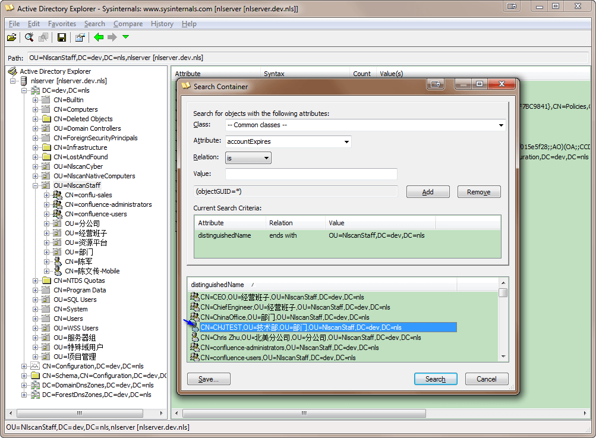Click the folder icon for CN=Deleted Objects
This screenshot has width=596, height=438.
(46, 119)
